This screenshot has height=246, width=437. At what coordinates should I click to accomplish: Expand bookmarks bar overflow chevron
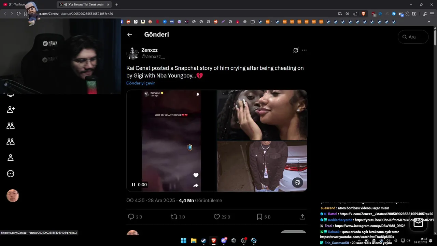point(429,22)
